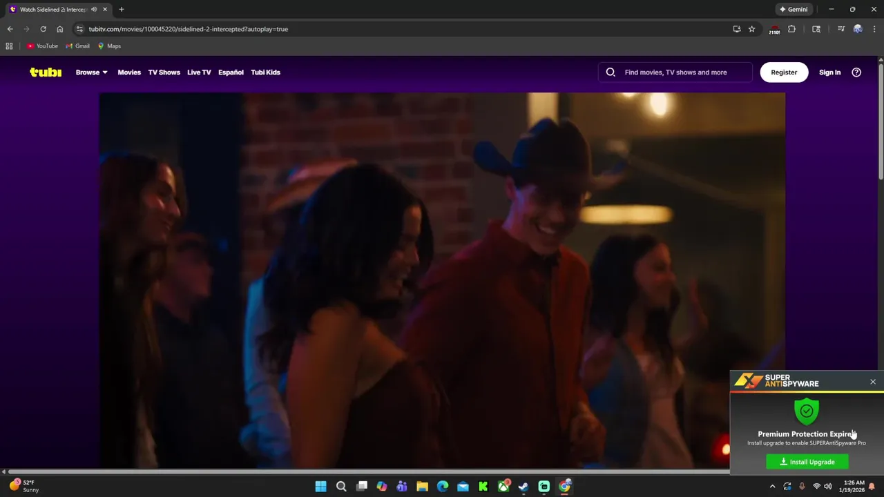This screenshot has height=497, width=884.
Task: Open the Windows Start menu
Action: (x=320, y=487)
